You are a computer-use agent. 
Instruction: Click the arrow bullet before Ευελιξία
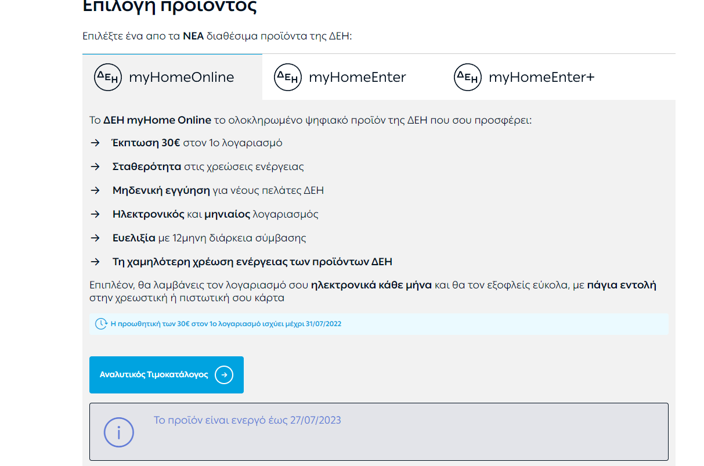[x=95, y=238]
